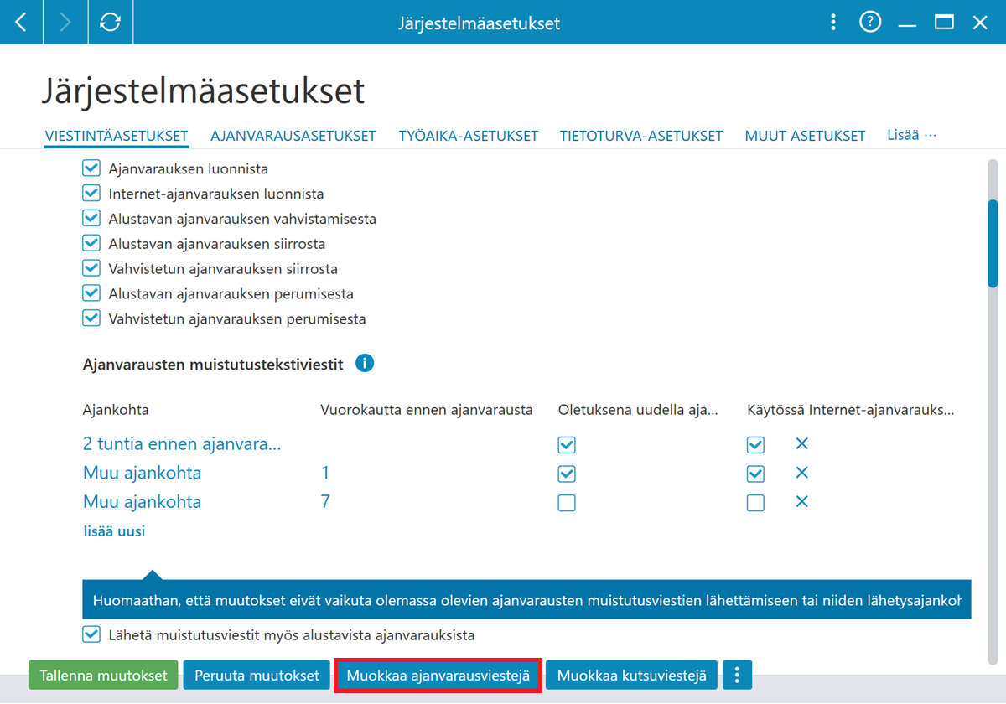Click Muokkaa ajanvarausviestejä button
This screenshot has width=1006, height=704.
(x=438, y=675)
